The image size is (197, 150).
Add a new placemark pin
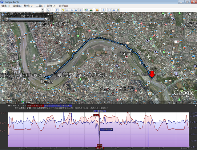pos(63,10)
